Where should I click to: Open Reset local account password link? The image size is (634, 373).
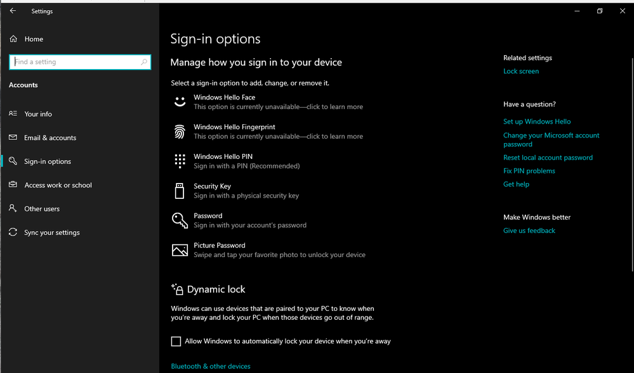(x=548, y=158)
